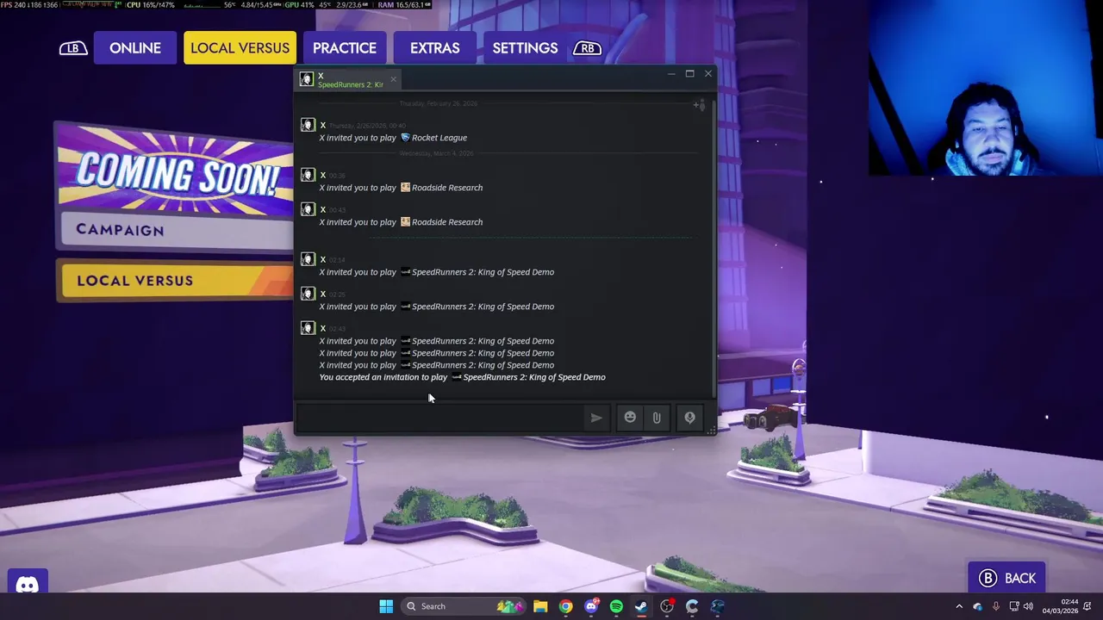Open Windows Start menu
The width and height of the screenshot is (1103, 620).
(386, 606)
